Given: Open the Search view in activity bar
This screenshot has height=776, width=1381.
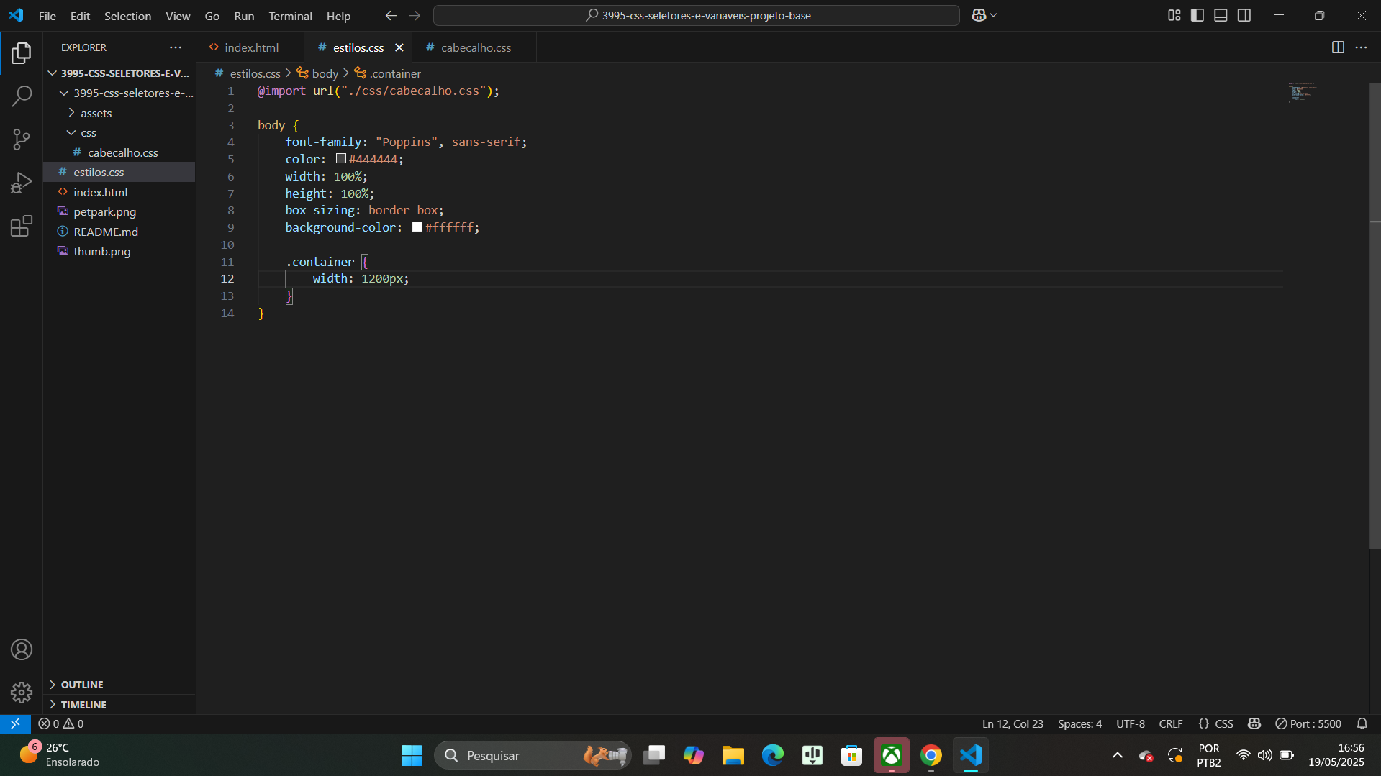Looking at the screenshot, I should (22, 96).
